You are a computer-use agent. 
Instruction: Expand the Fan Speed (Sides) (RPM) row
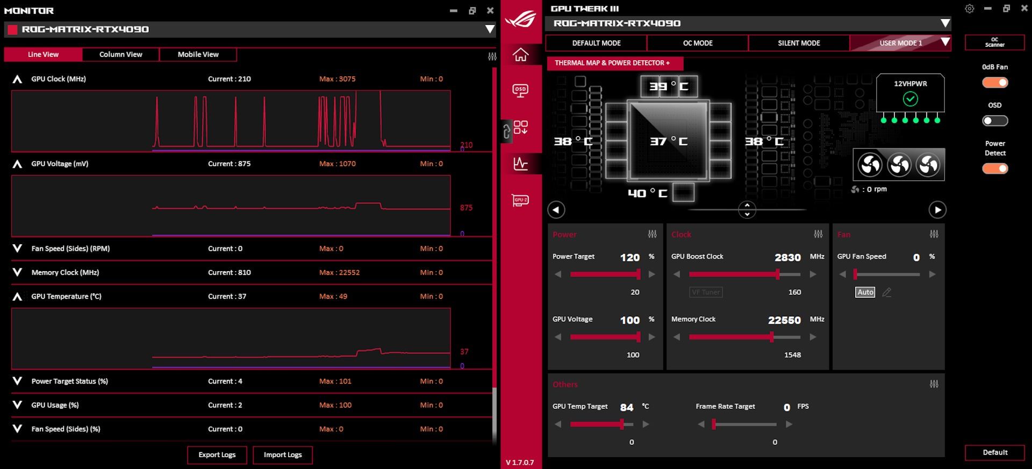pos(17,248)
